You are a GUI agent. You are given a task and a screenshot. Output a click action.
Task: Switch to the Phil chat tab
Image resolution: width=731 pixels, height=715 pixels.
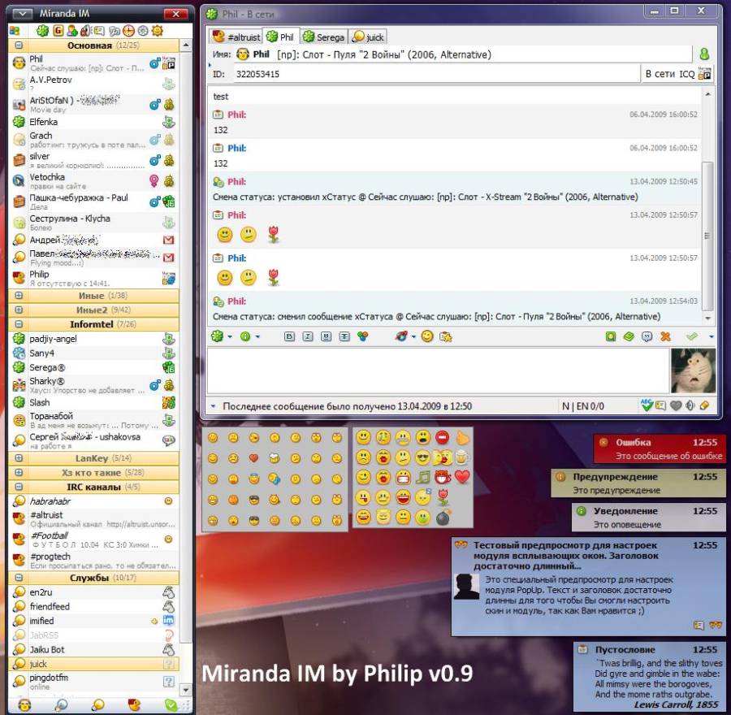tap(281, 37)
